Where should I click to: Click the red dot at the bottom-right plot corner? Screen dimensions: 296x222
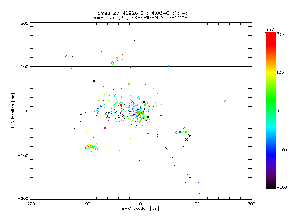click(x=211, y=196)
